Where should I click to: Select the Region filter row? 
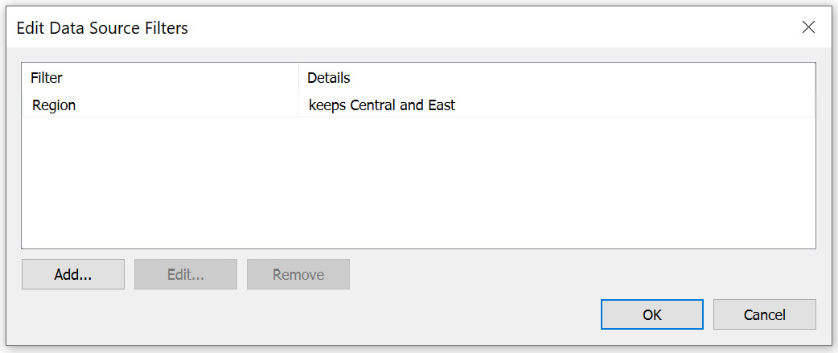tap(418, 105)
